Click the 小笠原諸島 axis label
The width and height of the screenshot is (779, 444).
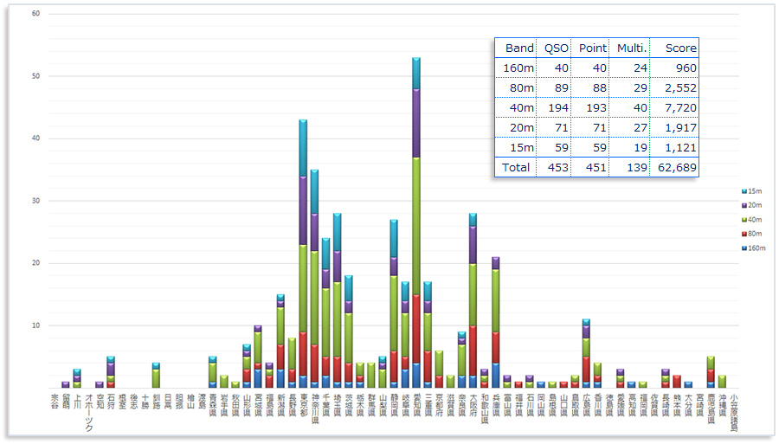pos(732,412)
